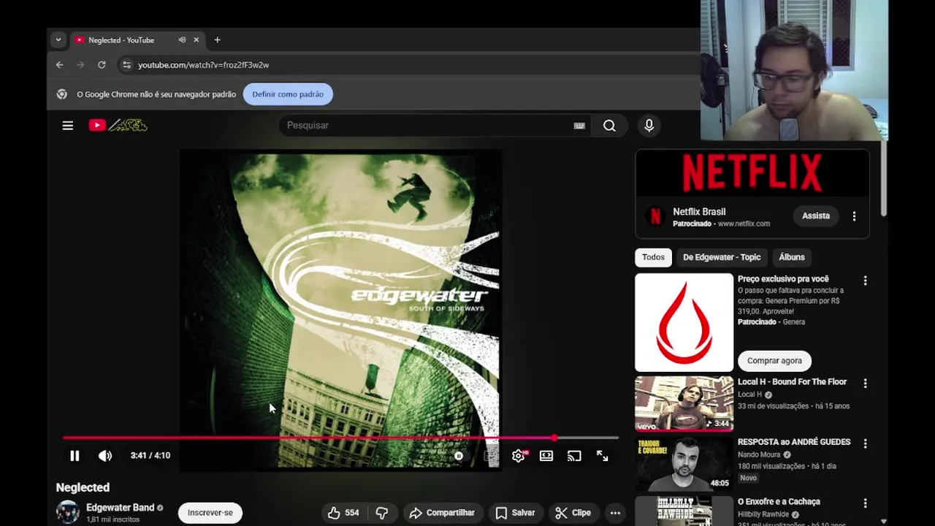Open the on-screen keyboard icon in search
The width and height of the screenshot is (935, 526).
tap(579, 126)
